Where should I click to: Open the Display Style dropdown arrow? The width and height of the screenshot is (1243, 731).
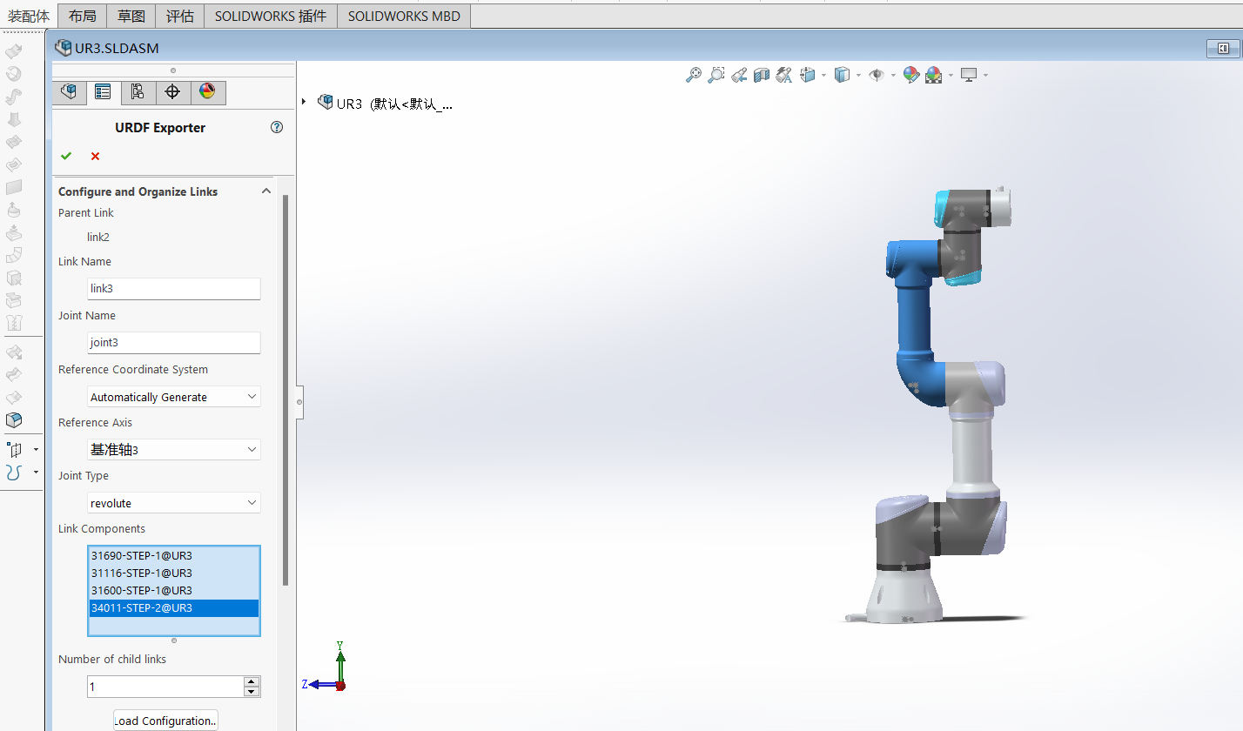[860, 75]
